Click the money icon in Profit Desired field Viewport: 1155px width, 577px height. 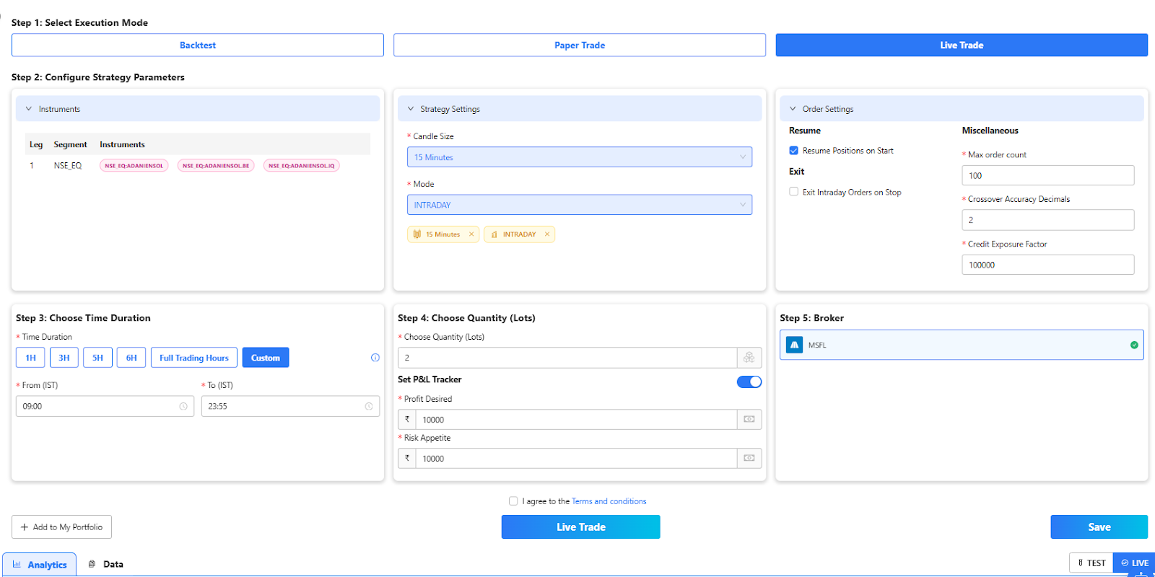(x=749, y=420)
